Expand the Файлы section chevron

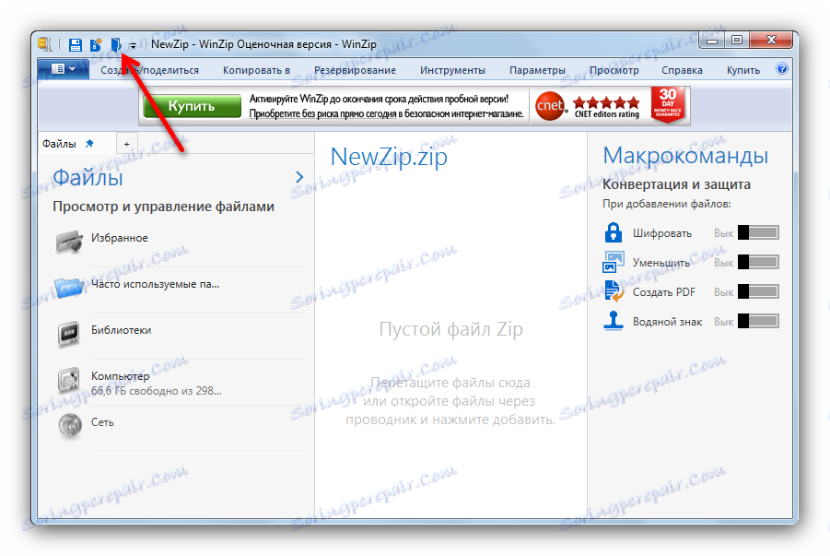point(298,176)
